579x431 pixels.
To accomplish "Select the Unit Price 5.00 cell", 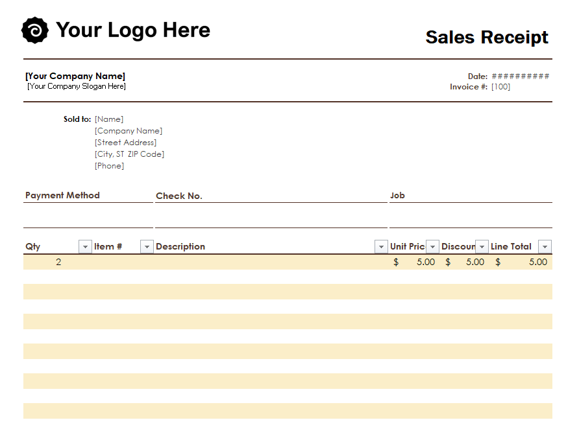I will point(414,262).
